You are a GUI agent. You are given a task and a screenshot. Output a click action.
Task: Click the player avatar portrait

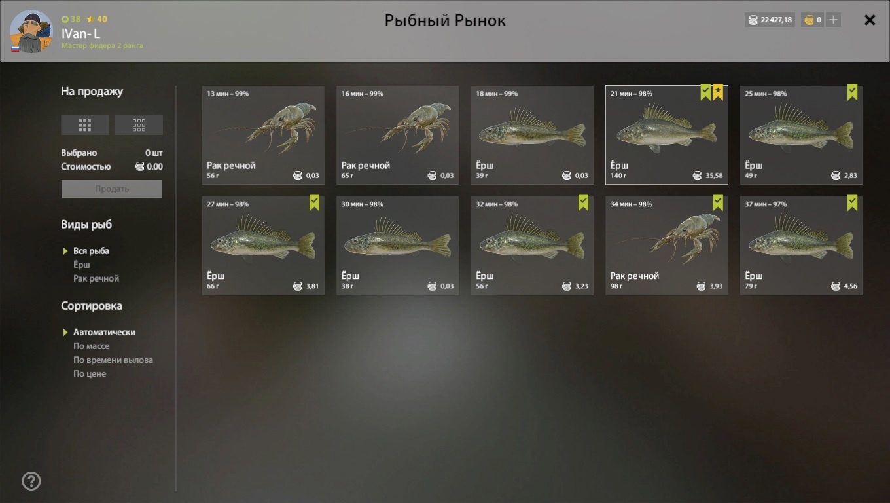click(x=31, y=31)
